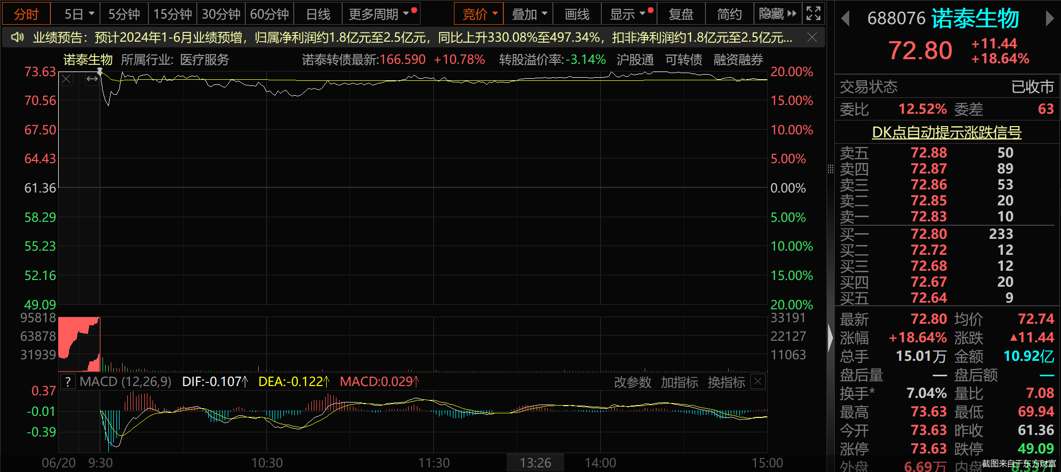This screenshot has width=1061, height=472.
Task: Click the X icon at chart top-left
Action: 66,79
